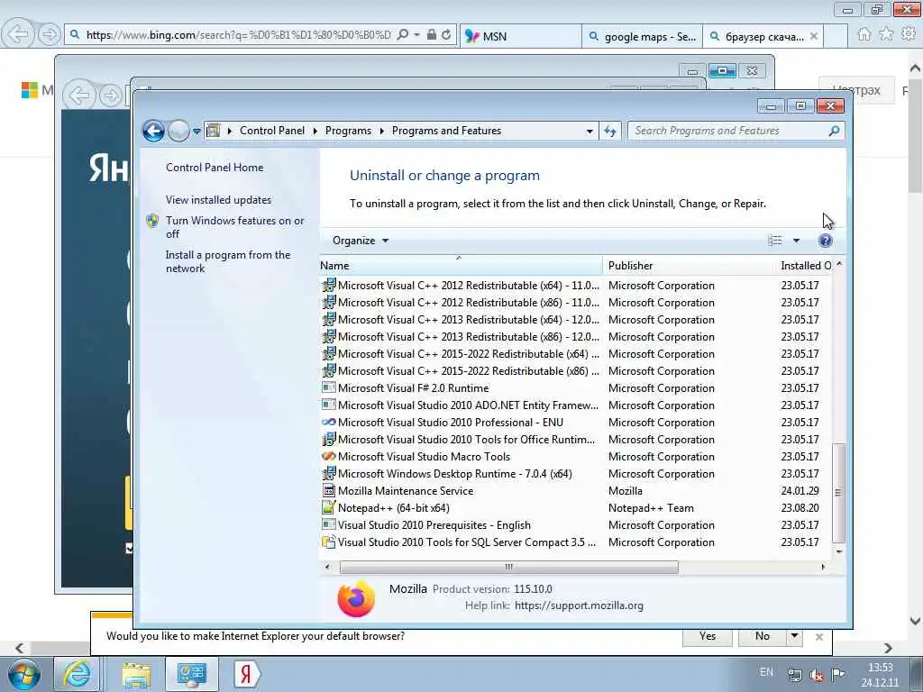Select Visual Studio 2010 Prerequisites - English icon

328,525
